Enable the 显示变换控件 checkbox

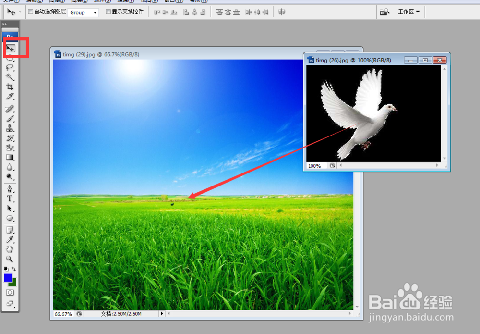point(108,12)
